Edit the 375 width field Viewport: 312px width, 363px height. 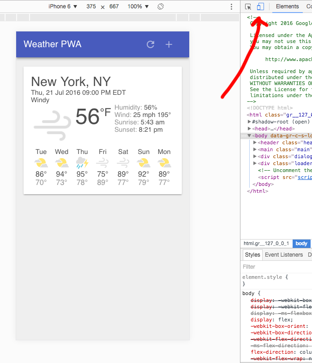pyautogui.click(x=91, y=6)
